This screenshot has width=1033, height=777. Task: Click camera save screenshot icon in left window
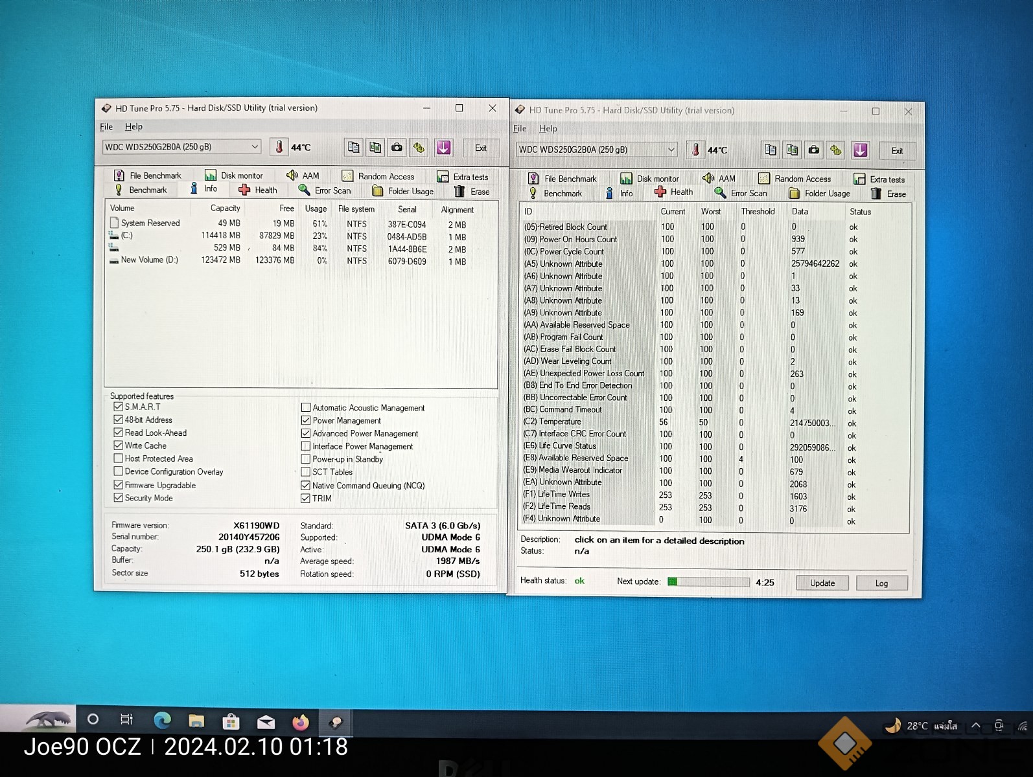coord(397,147)
